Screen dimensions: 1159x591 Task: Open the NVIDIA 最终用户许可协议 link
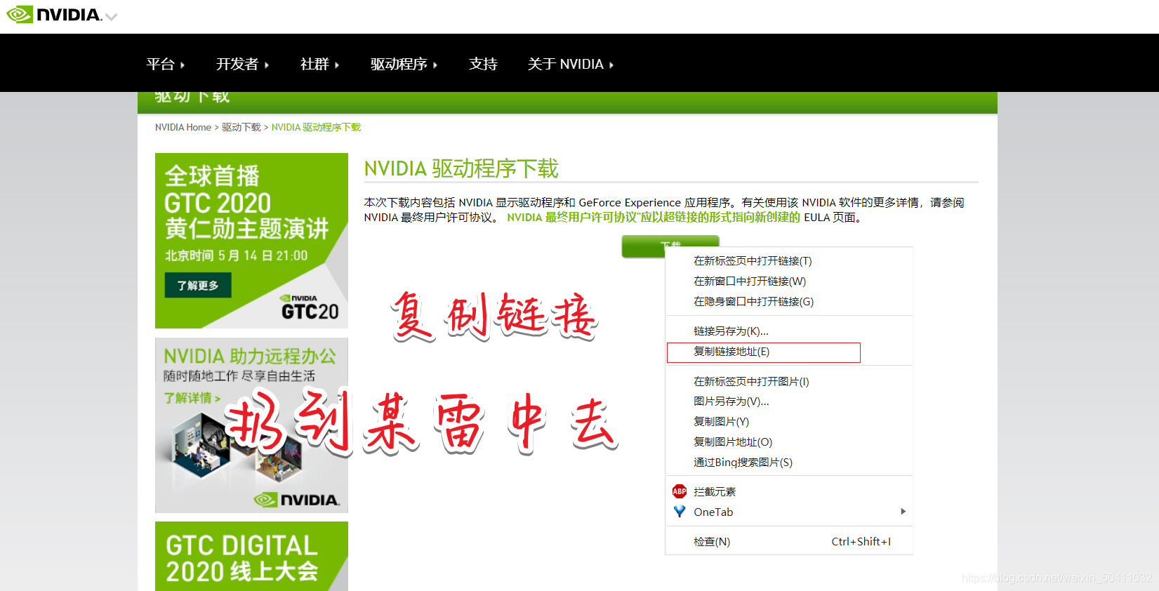(653, 218)
